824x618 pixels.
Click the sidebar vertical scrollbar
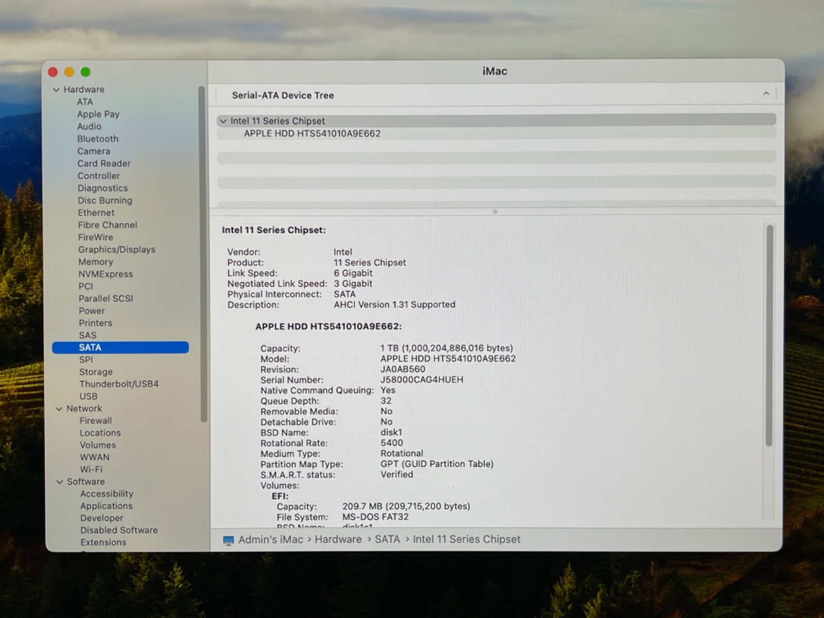click(202, 254)
